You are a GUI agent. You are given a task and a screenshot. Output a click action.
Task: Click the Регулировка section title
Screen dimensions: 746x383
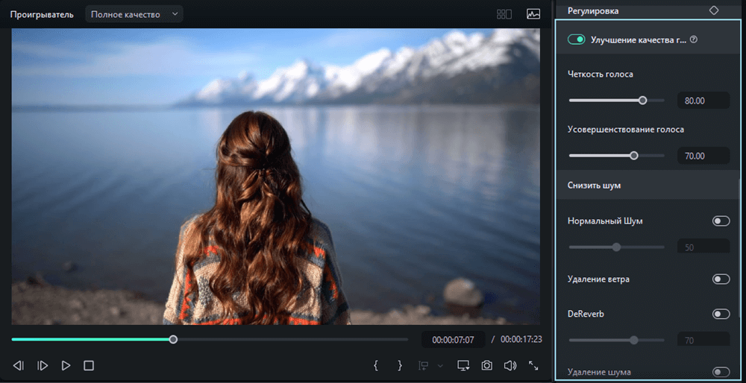coord(593,11)
